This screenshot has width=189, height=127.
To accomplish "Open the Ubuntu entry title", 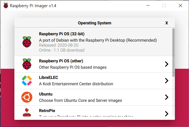I will [46, 94].
